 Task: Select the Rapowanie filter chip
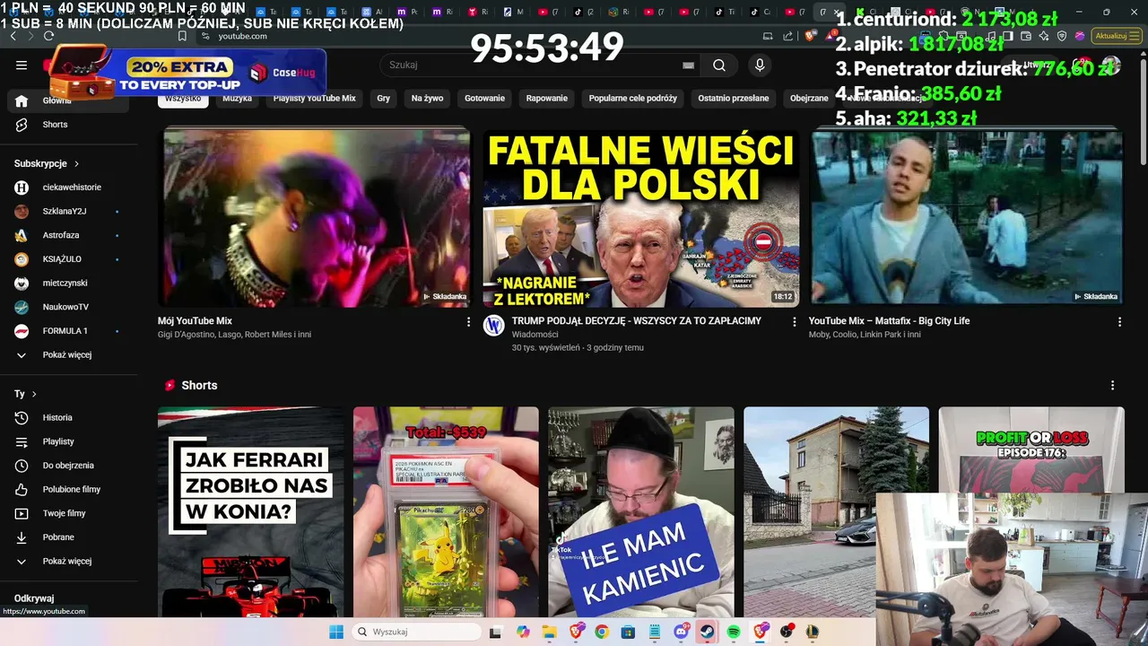[x=547, y=98]
